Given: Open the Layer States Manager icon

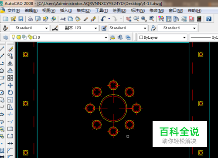Looking at the screenshot, I should (x=128, y=37).
